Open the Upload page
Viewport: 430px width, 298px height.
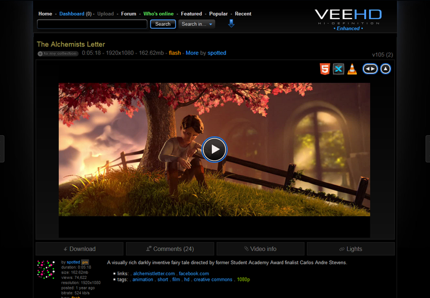[x=105, y=14]
